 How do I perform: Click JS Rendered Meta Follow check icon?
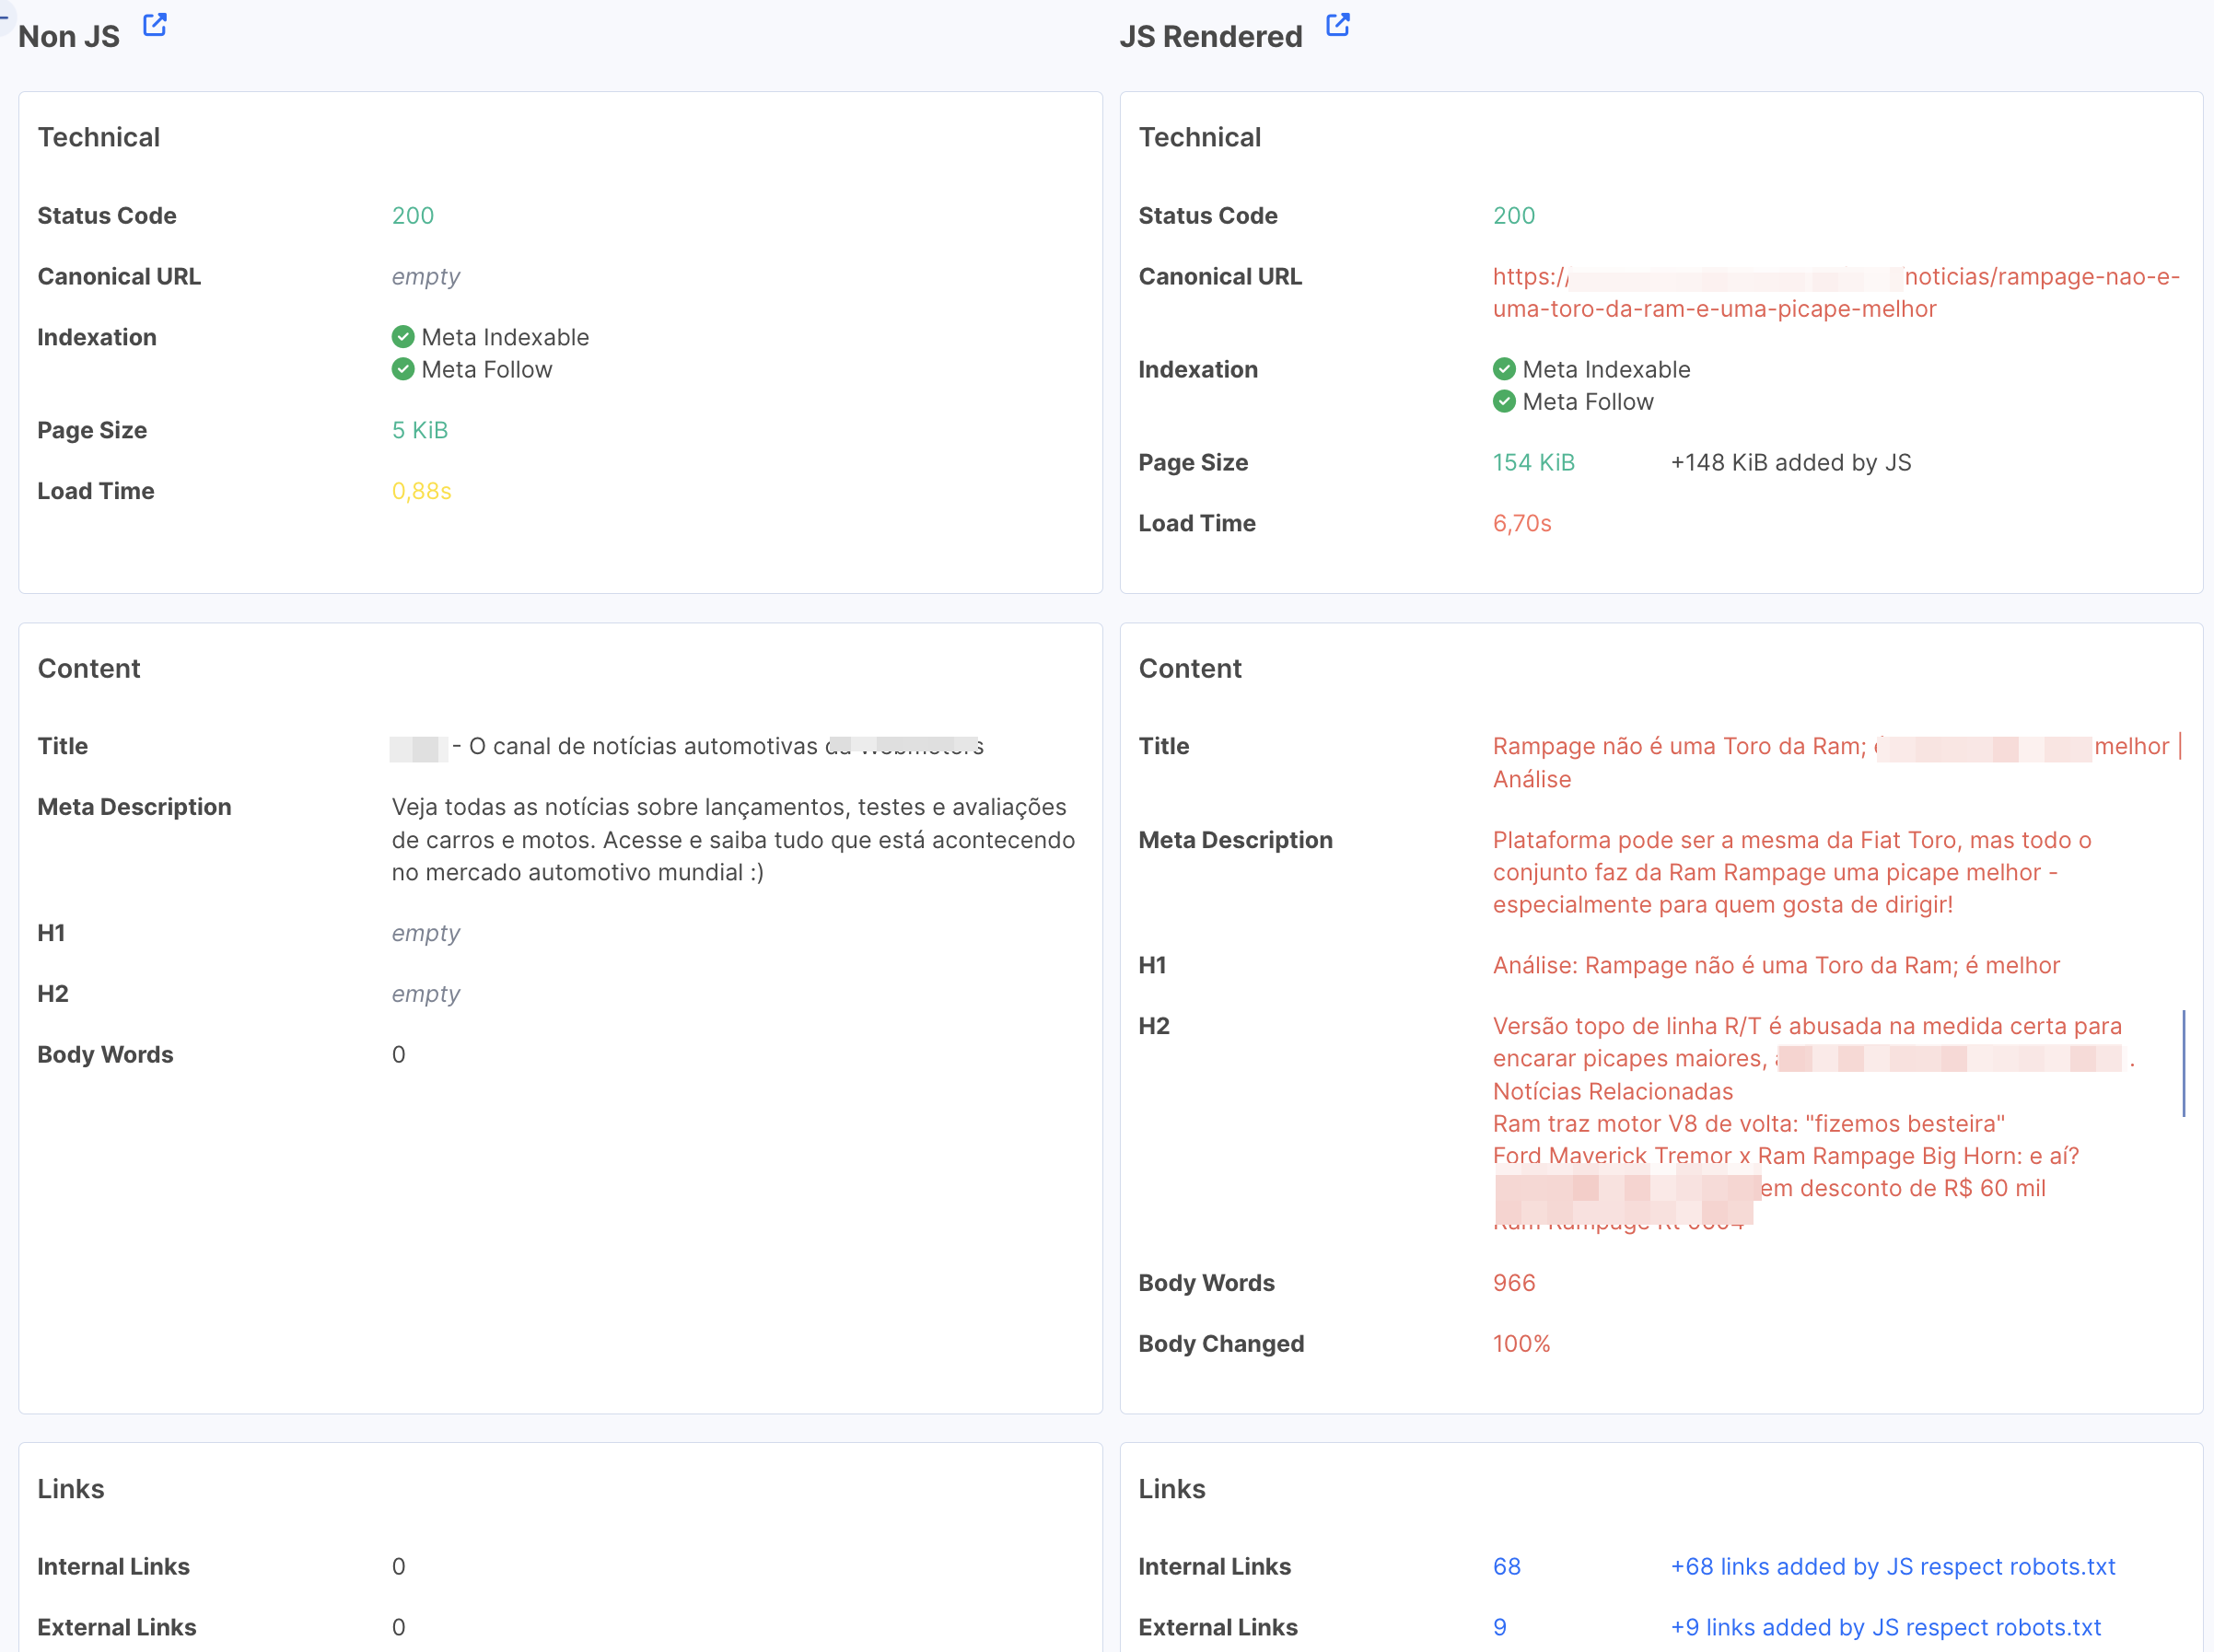coord(1503,401)
